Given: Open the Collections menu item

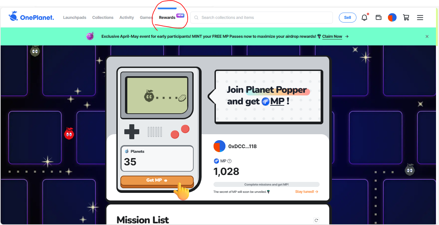Looking at the screenshot, I should pos(103,18).
